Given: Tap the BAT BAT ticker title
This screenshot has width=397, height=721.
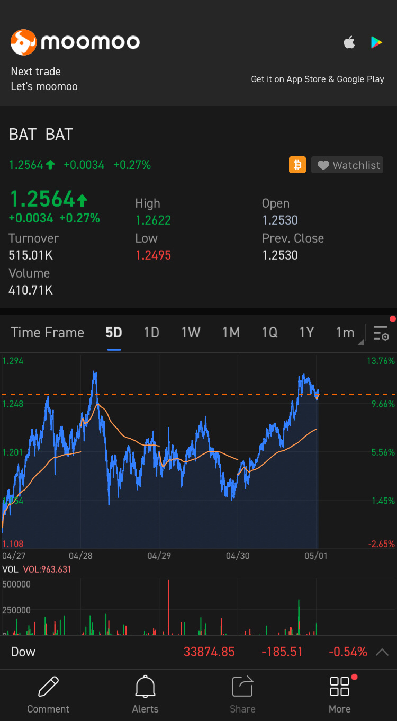Looking at the screenshot, I should 41,135.
